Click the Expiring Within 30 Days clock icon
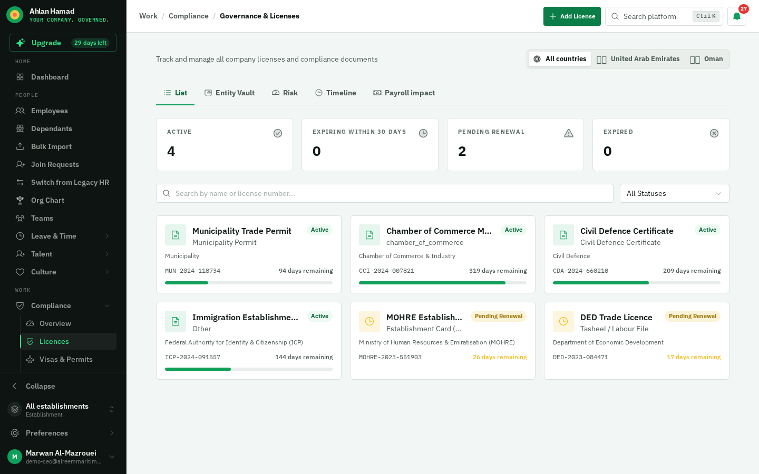This screenshot has width=759, height=474. [x=423, y=133]
